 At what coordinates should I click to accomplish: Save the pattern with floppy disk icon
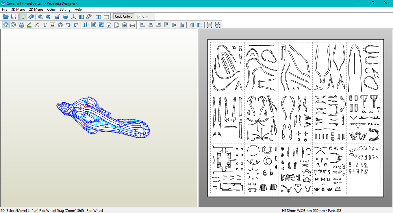click(14, 16)
